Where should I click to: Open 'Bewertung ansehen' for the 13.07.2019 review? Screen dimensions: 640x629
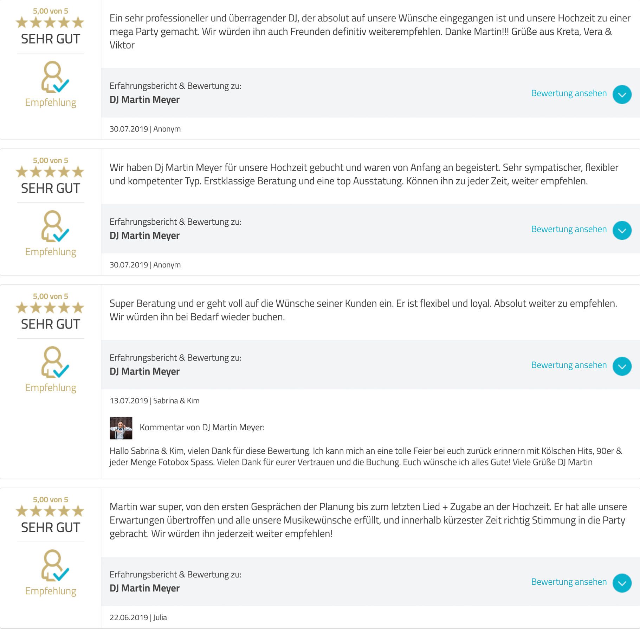(569, 365)
